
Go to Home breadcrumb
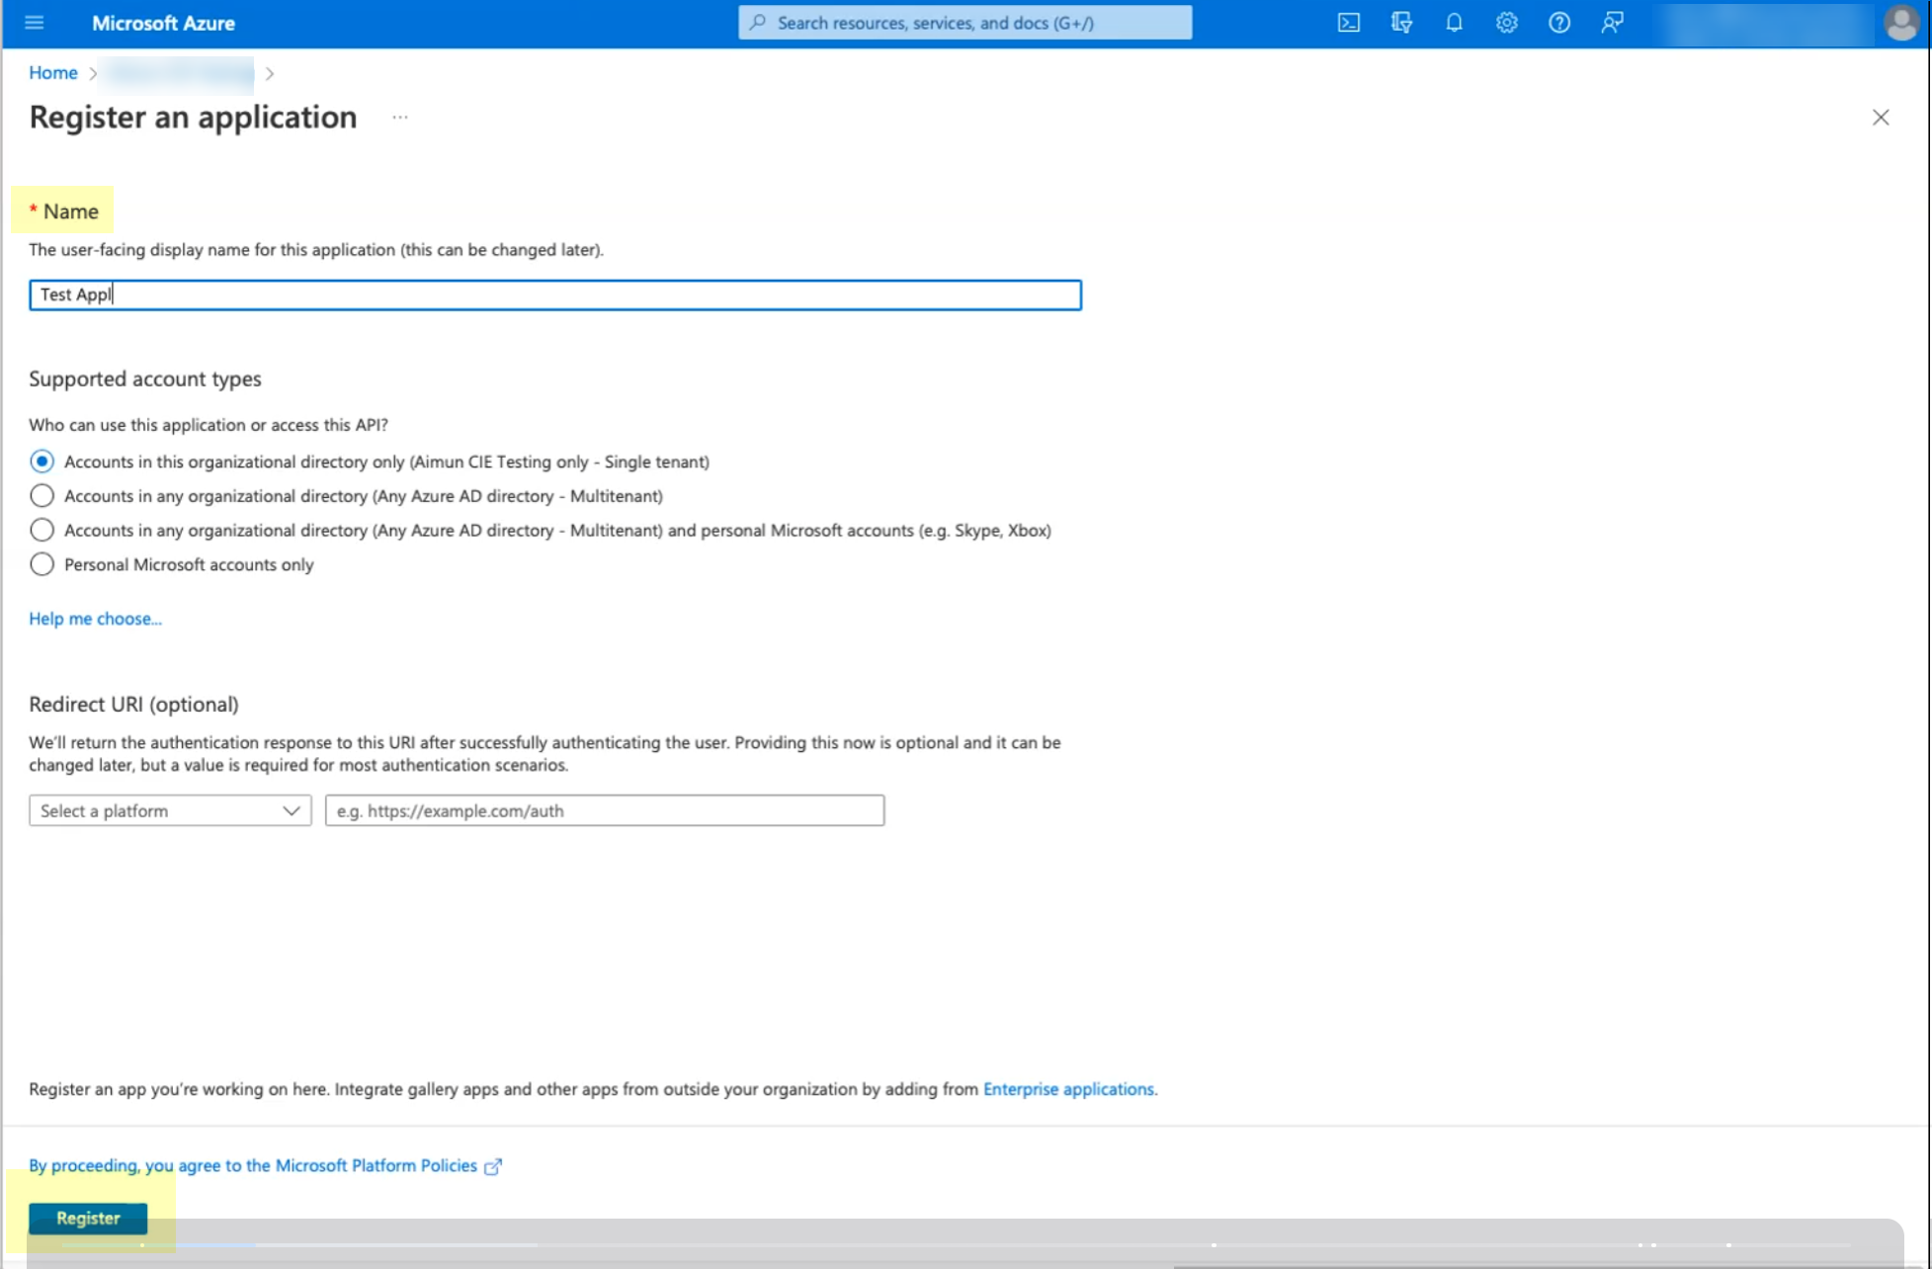pos(52,73)
